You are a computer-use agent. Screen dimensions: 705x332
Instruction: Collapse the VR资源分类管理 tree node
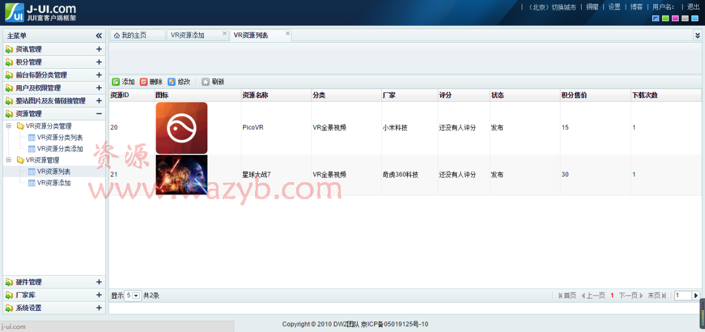point(8,126)
